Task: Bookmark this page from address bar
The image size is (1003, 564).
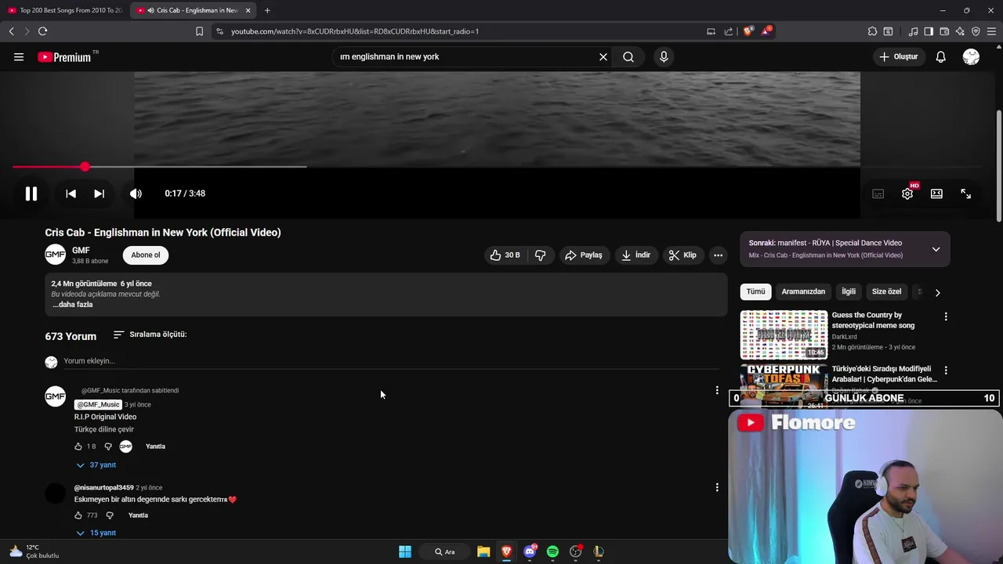Action: [x=199, y=31]
